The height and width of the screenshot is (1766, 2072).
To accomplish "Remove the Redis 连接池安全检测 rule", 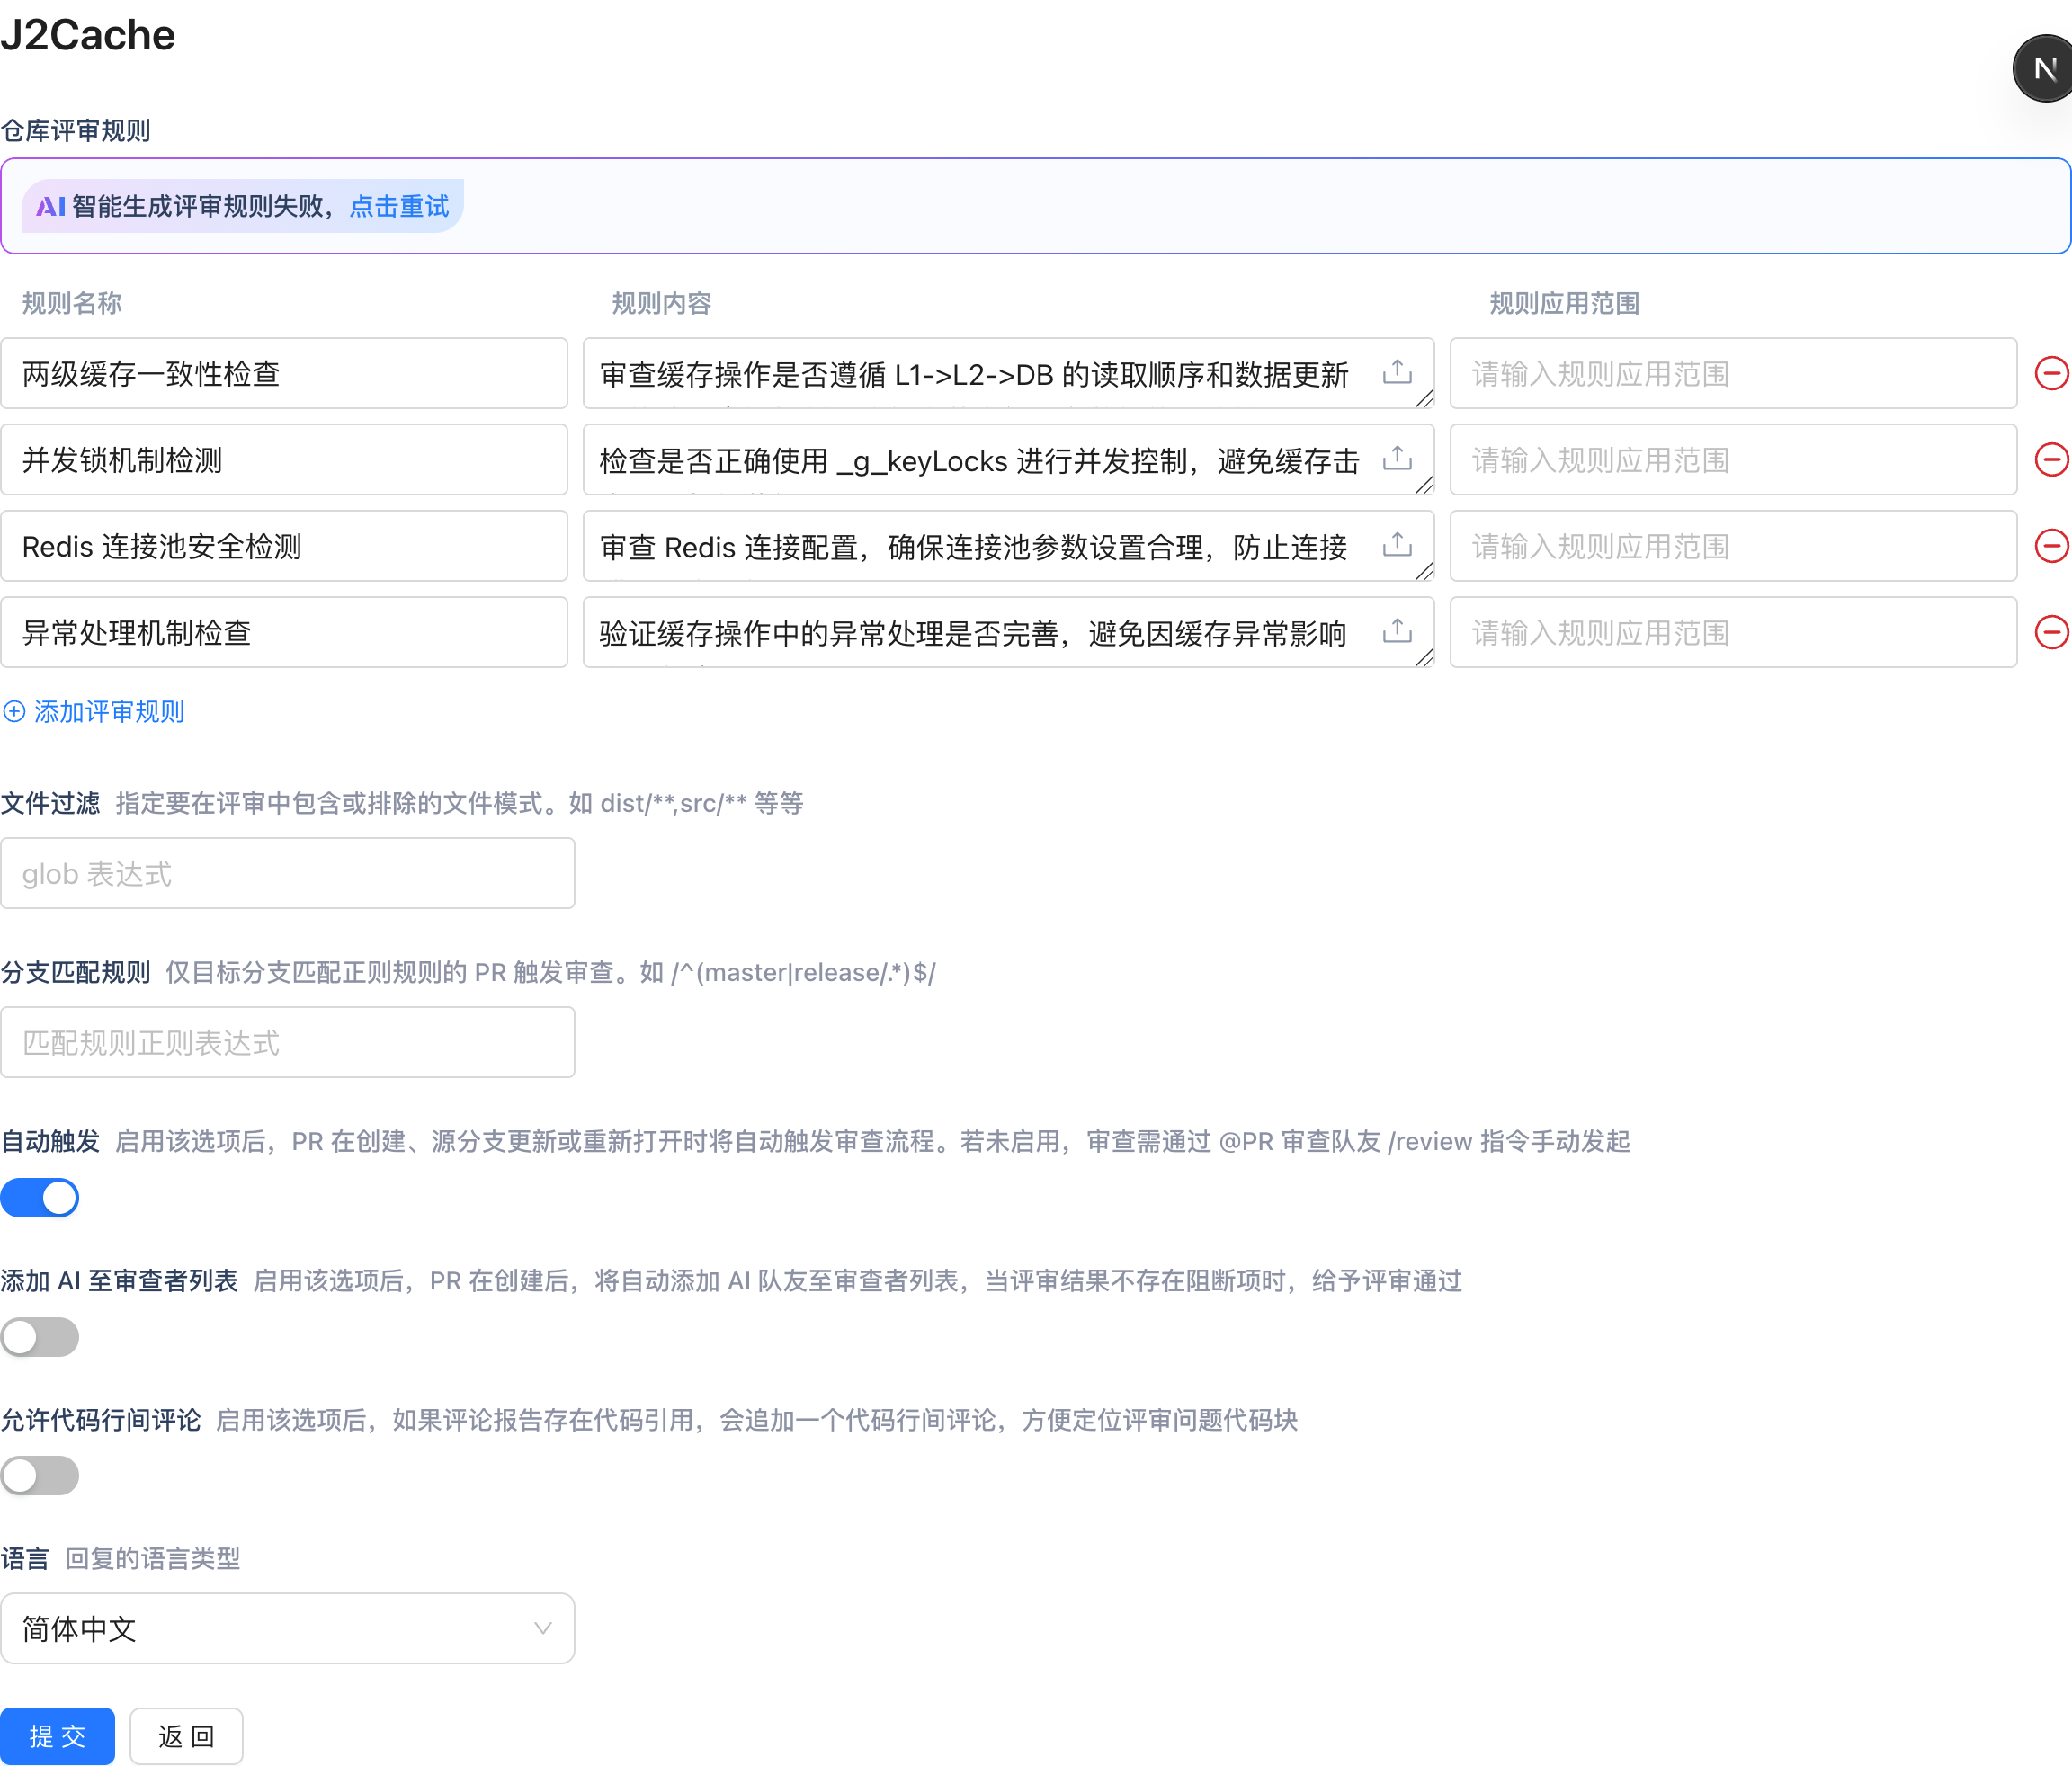I will click(x=2051, y=546).
